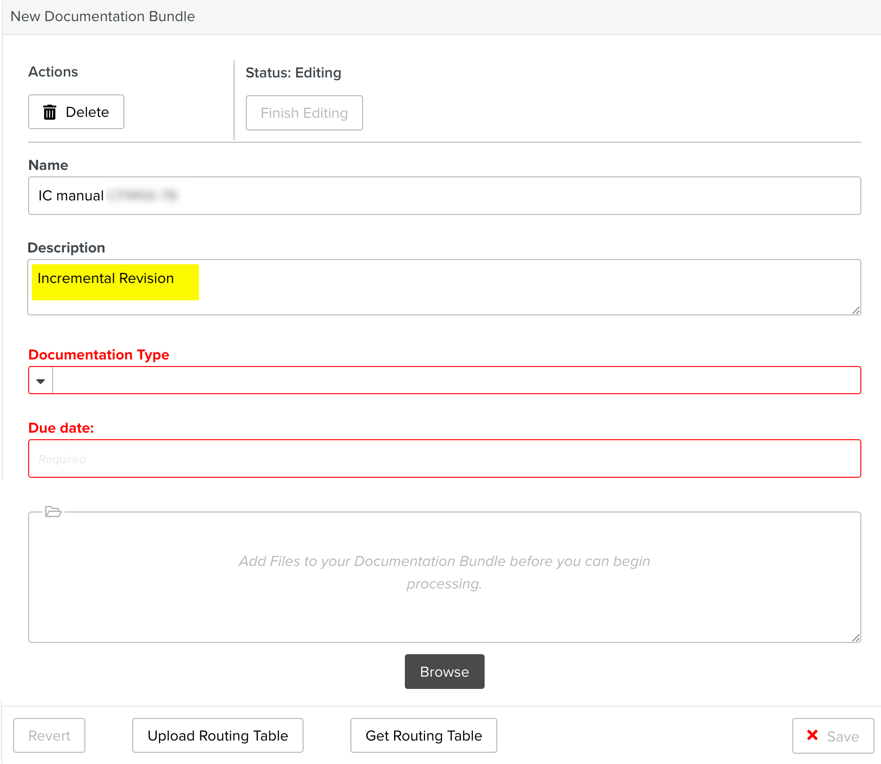Click into the Name text field
881x764 pixels.
point(444,196)
